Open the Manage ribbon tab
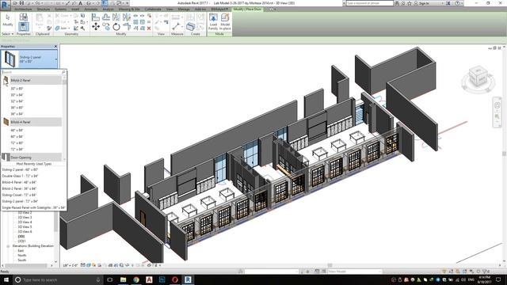The width and height of the screenshot is (507, 285). pyautogui.click(x=184, y=9)
